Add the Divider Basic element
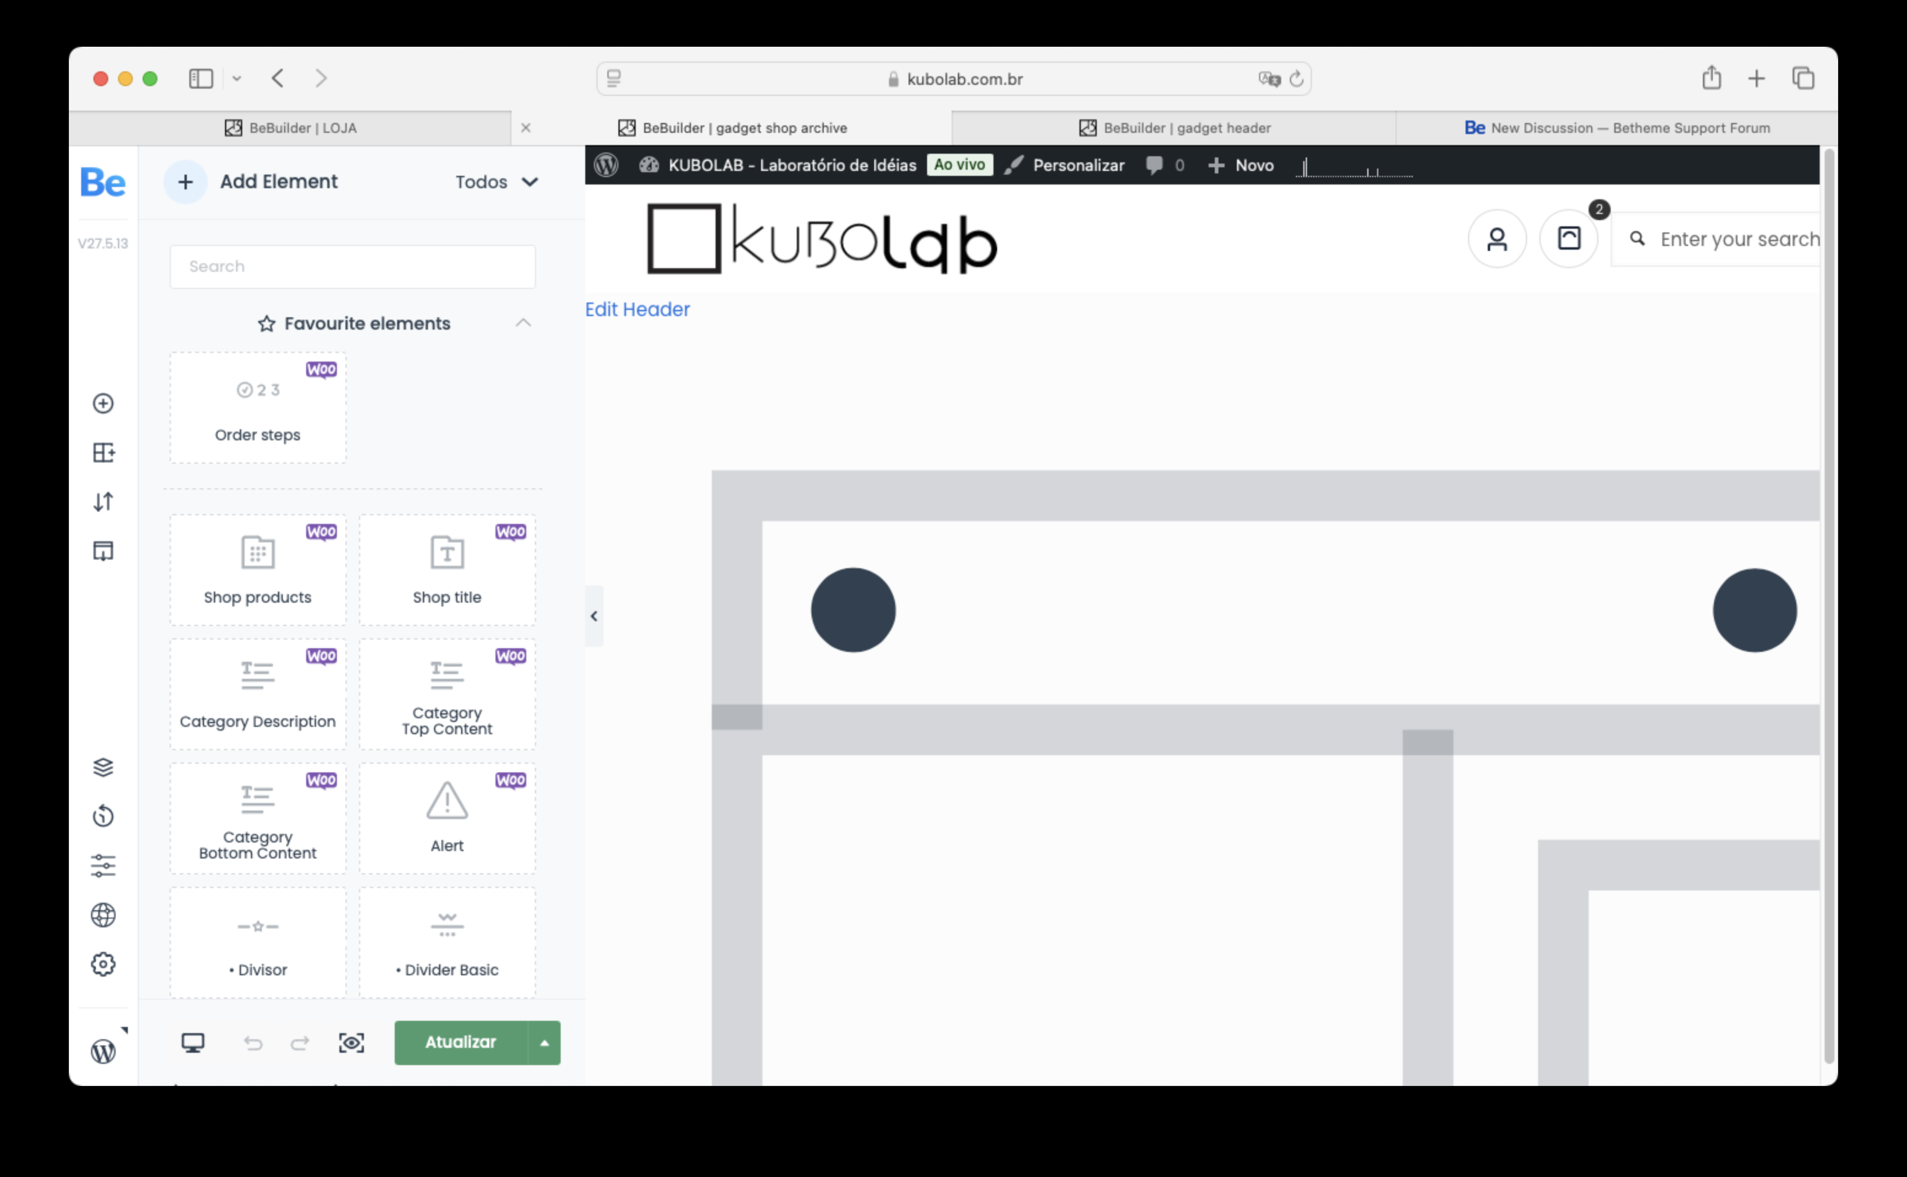 click(448, 943)
